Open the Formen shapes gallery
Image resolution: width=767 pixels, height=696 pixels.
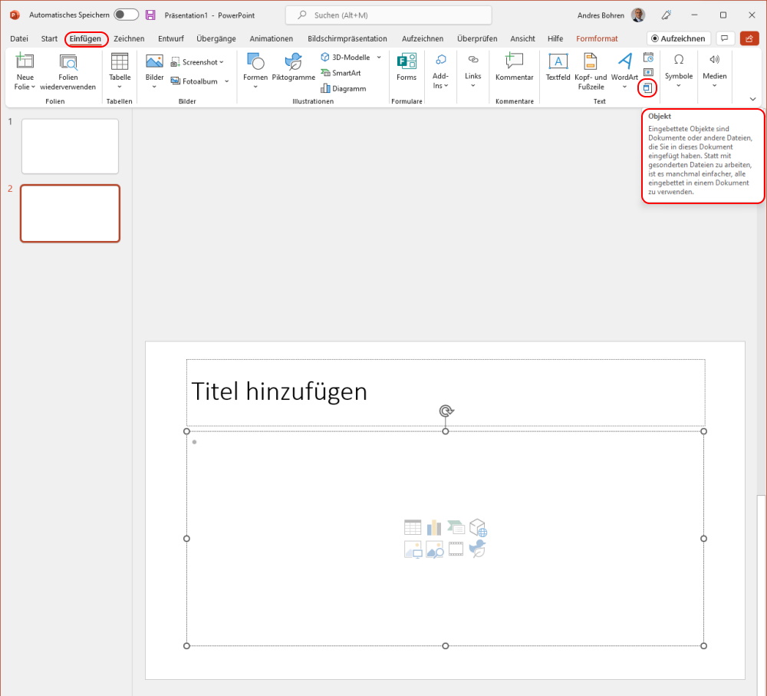tap(255, 61)
